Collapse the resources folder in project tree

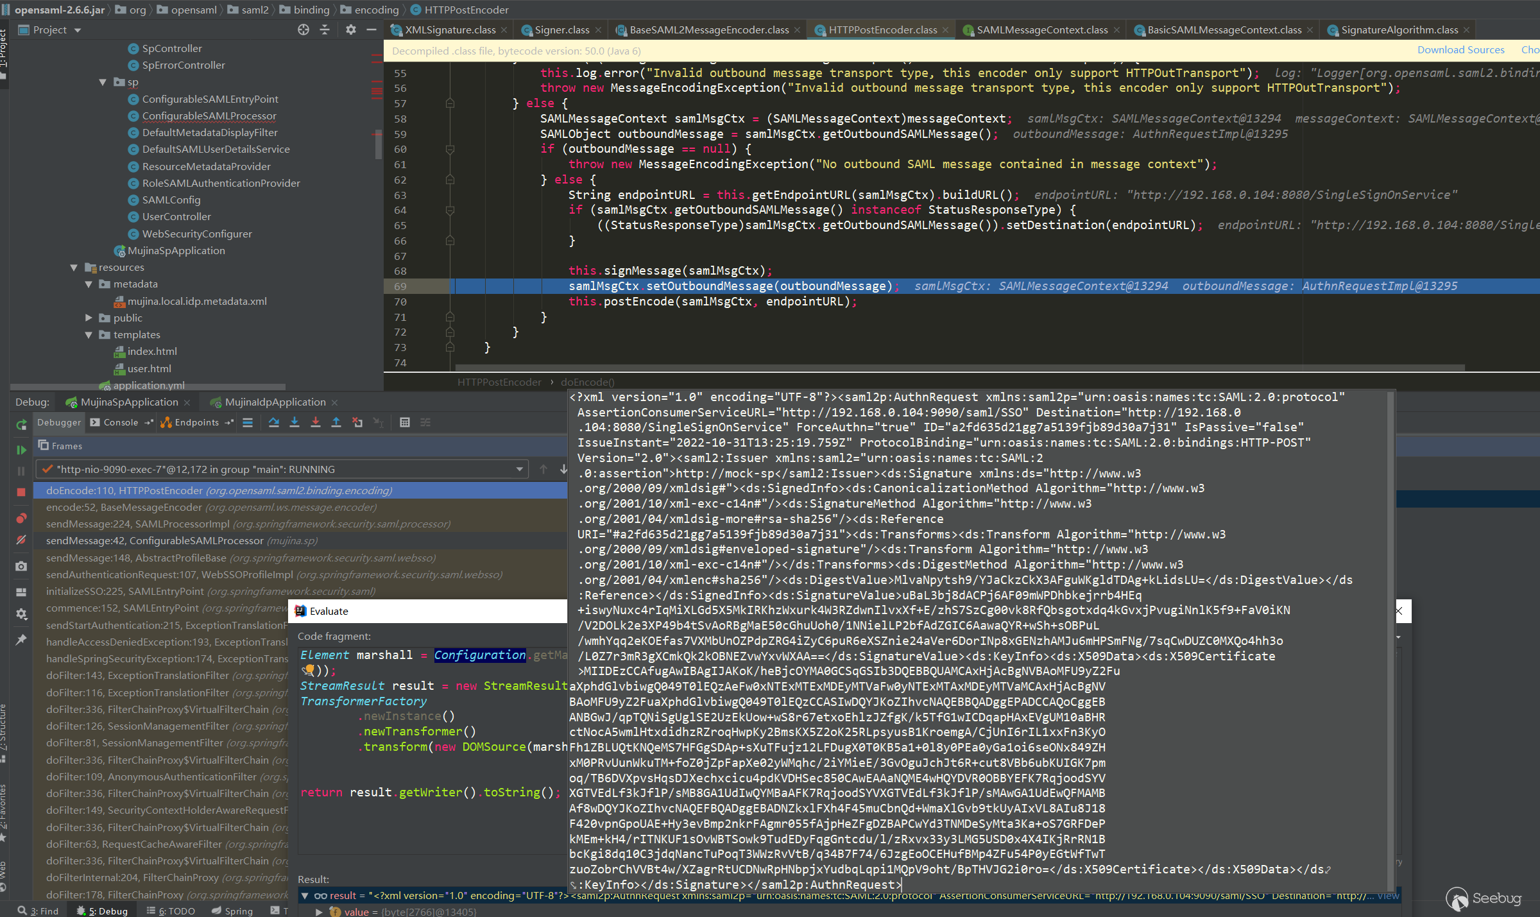[x=74, y=268]
